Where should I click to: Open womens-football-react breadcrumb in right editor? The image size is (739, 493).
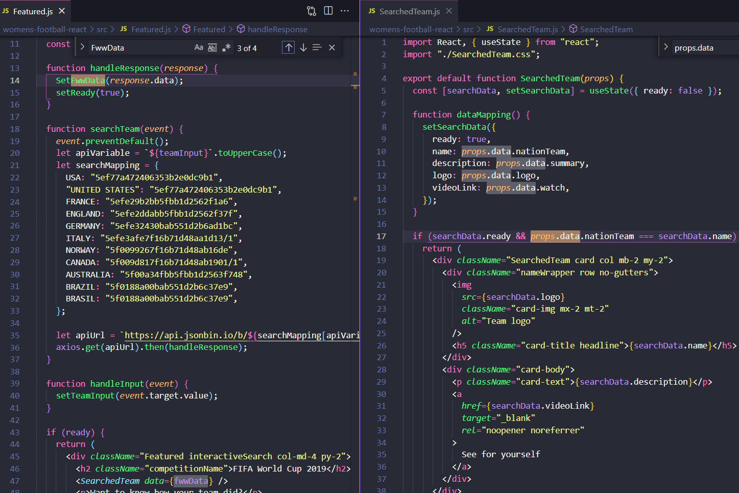pos(411,29)
